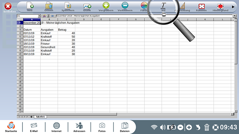The height and width of the screenshot is (134, 239).
Task: Add a new sheet with plus button
Action: pyautogui.click(x=31, y=117)
